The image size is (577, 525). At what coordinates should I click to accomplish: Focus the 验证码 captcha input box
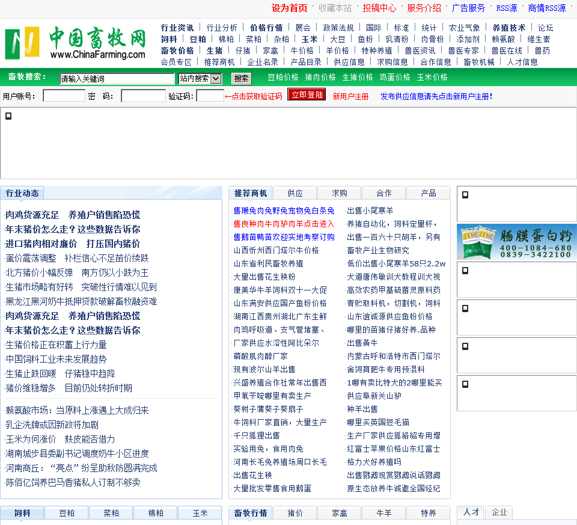(210, 96)
